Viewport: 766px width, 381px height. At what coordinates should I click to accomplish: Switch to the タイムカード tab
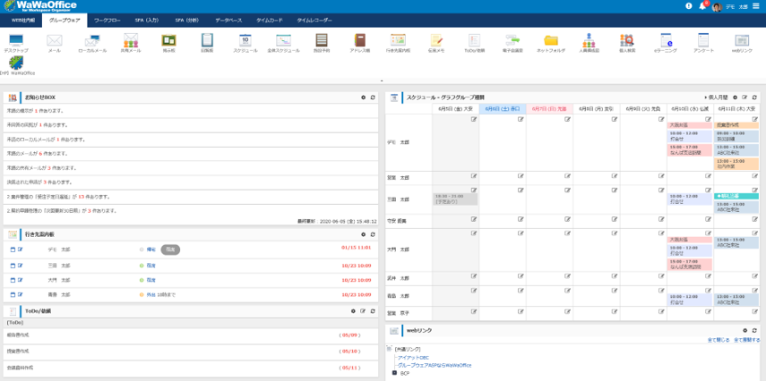click(270, 19)
